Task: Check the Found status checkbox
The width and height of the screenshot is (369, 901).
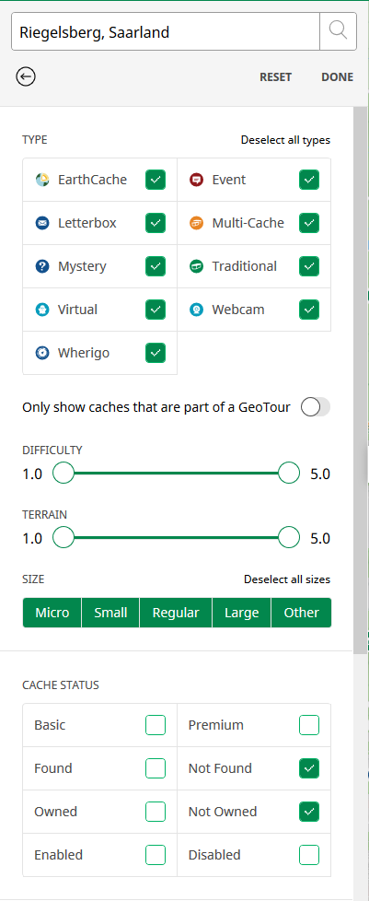Action: pyautogui.click(x=156, y=768)
